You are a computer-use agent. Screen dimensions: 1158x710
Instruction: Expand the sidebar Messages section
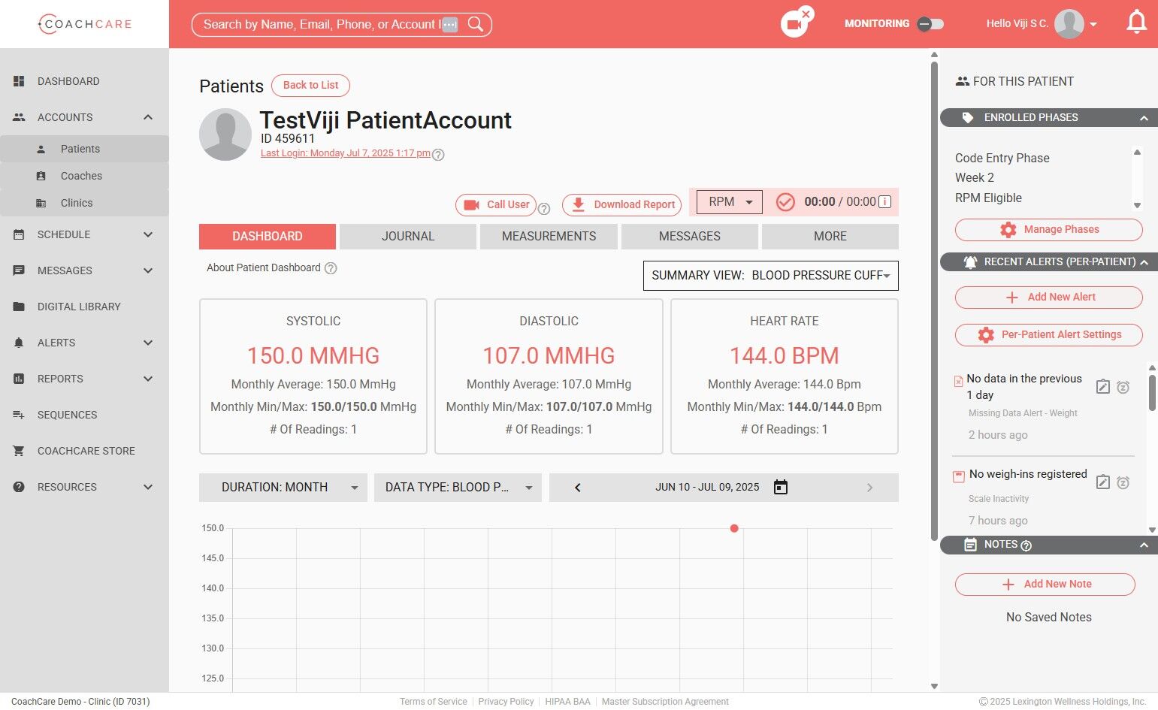(x=148, y=270)
